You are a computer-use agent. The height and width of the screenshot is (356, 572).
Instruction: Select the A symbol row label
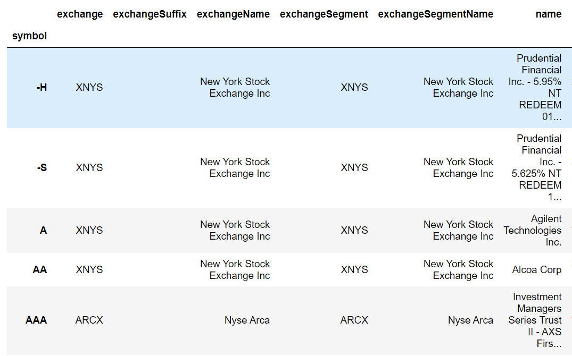(43, 230)
